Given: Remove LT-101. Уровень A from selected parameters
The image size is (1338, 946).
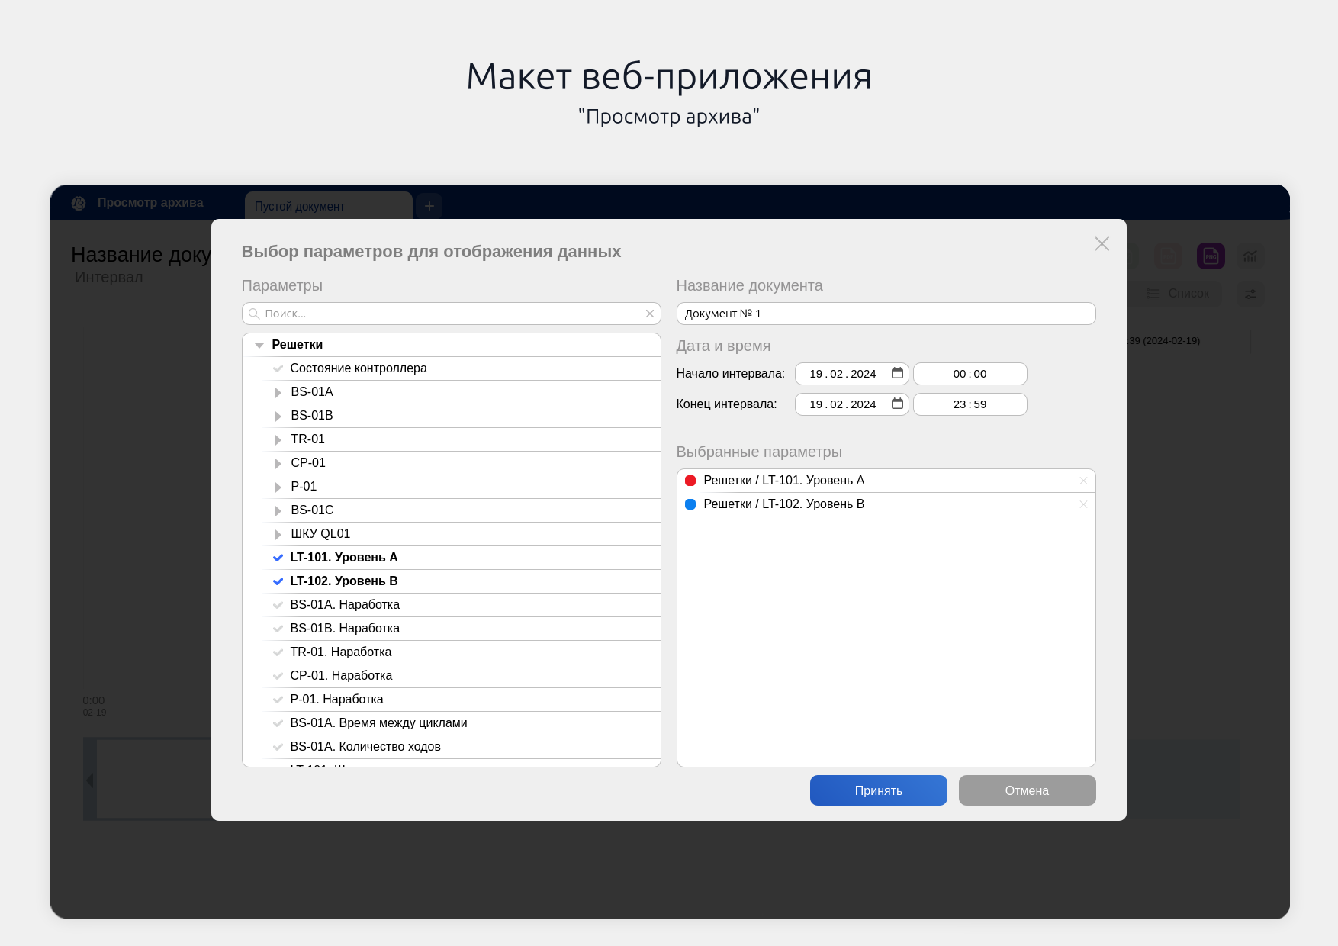Looking at the screenshot, I should point(1083,481).
